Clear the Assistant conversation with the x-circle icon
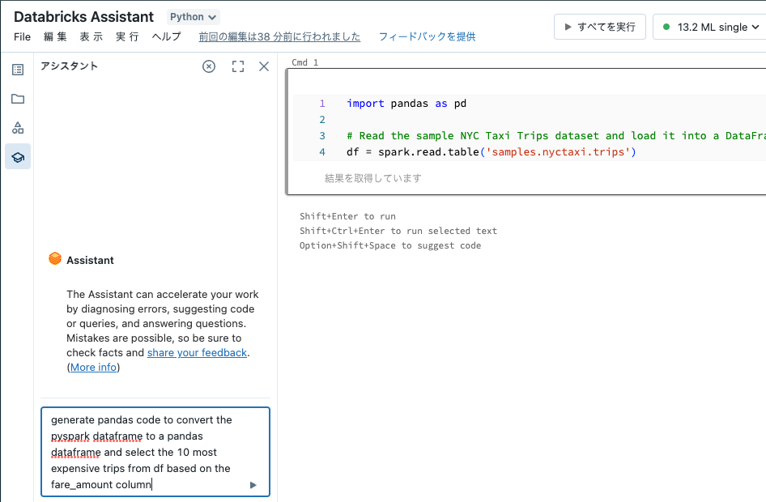Screen dimensions: 766x502 click(209, 66)
